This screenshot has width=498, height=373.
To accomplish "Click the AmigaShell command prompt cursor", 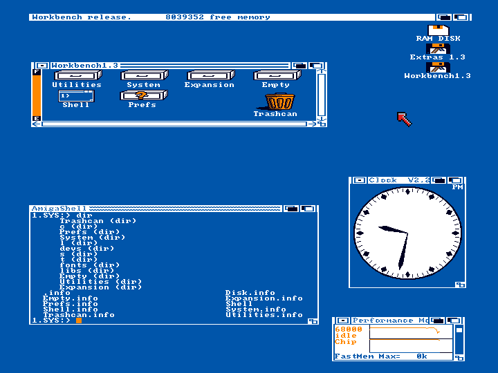I will (79, 321).
